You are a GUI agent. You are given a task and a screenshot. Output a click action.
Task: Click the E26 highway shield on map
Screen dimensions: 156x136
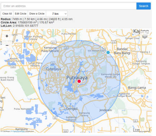[x=13, y=67]
